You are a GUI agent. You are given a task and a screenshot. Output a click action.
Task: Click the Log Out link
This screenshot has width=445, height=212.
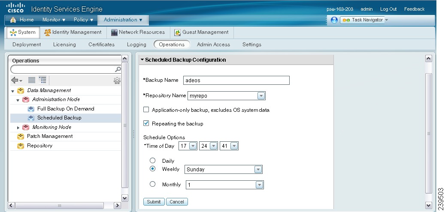(x=388, y=9)
